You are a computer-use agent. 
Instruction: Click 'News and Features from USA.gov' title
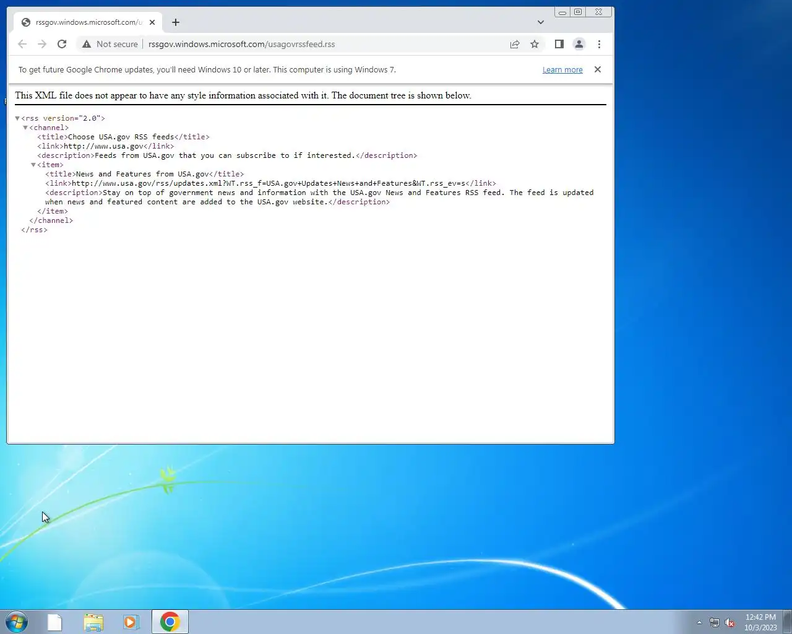pyautogui.click(x=142, y=174)
